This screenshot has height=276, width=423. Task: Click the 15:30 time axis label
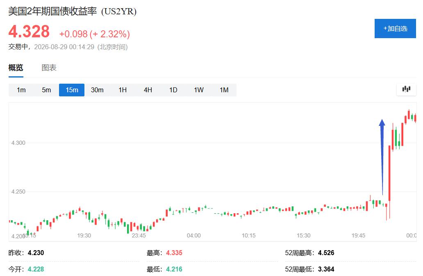point(303,235)
